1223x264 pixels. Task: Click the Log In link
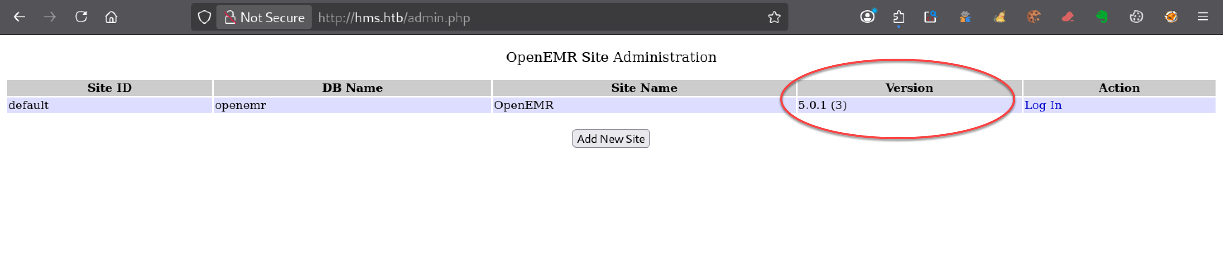click(1043, 105)
